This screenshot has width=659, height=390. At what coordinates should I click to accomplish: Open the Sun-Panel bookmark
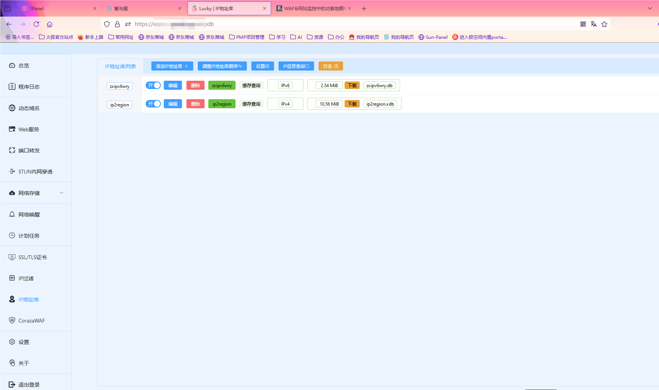coord(433,37)
